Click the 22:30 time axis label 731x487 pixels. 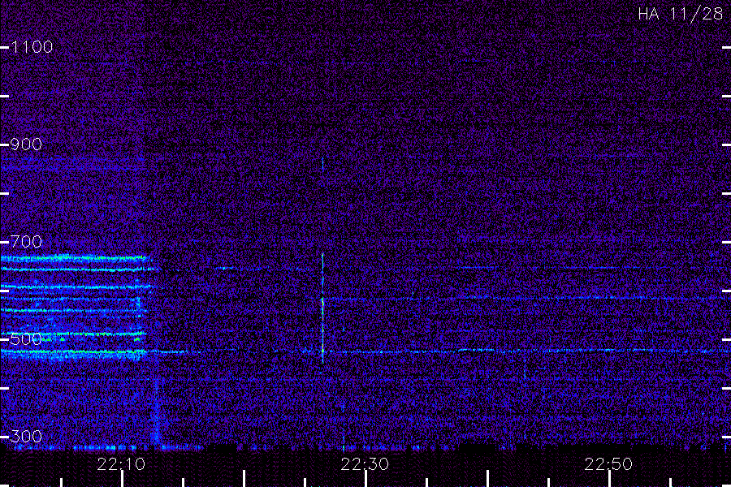[365, 464]
